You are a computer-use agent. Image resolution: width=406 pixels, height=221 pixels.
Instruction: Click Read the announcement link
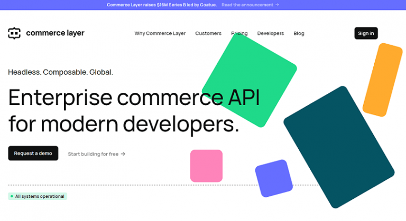(x=250, y=5)
